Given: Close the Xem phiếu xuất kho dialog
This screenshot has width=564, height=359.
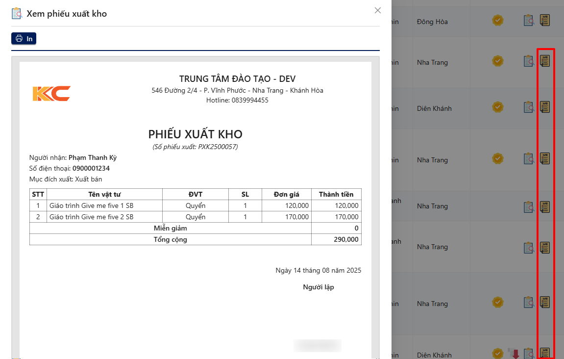Looking at the screenshot, I should click(x=377, y=10).
